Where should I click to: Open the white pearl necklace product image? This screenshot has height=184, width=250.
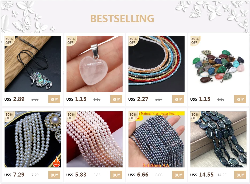tap(33, 139)
